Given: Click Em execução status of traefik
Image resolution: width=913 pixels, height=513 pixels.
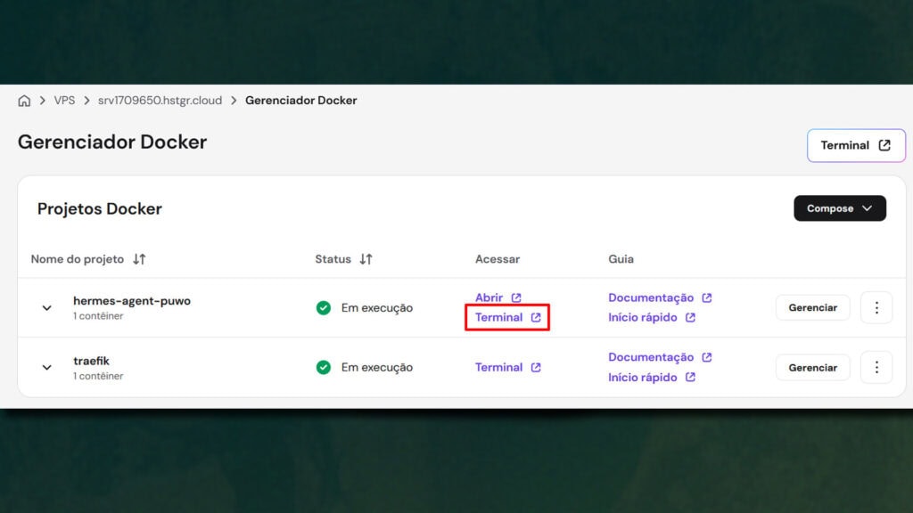Looking at the screenshot, I should (377, 368).
